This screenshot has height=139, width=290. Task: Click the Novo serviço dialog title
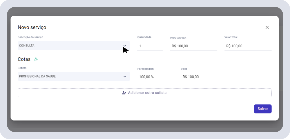point(32,27)
